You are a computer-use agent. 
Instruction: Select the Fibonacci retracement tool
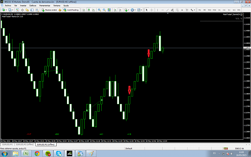point(177,10)
